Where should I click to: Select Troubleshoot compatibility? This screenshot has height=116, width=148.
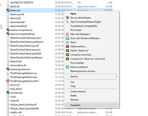84,26
